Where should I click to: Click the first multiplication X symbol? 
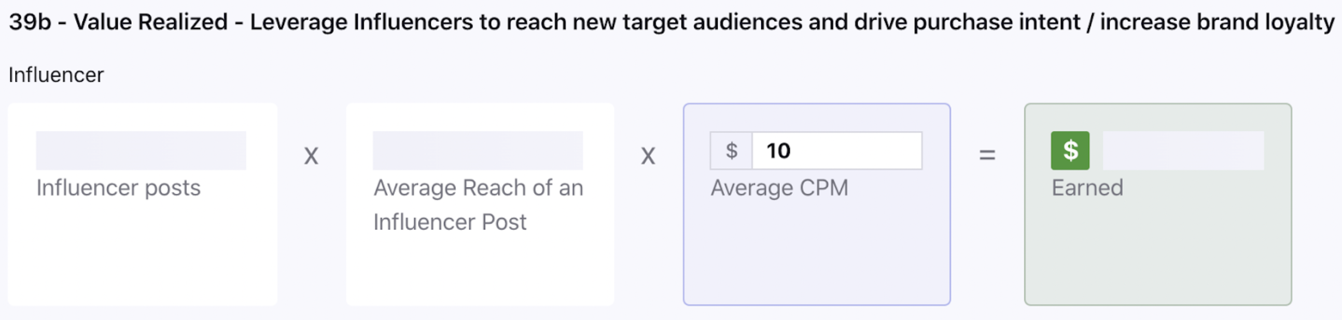click(311, 155)
